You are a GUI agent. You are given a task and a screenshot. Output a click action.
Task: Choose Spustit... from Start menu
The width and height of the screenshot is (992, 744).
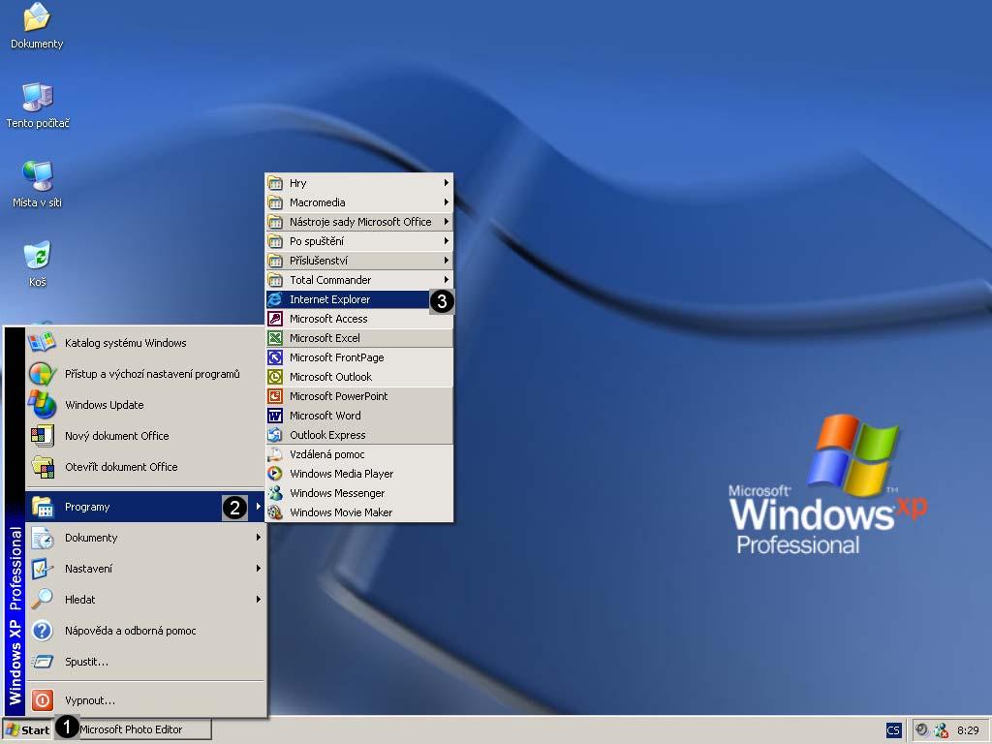(x=145, y=661)
